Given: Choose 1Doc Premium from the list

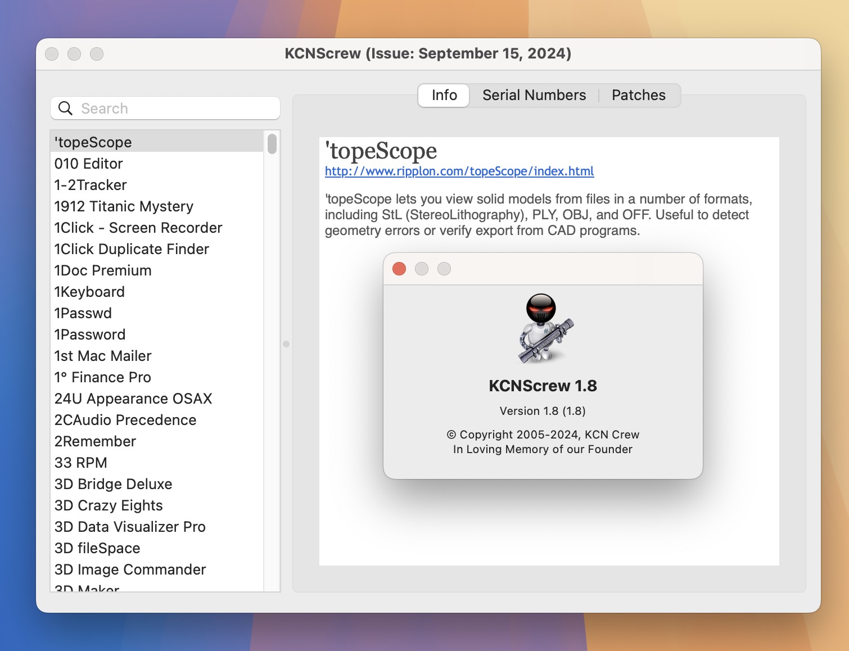Looking at the screenshot, I should 157,270.
